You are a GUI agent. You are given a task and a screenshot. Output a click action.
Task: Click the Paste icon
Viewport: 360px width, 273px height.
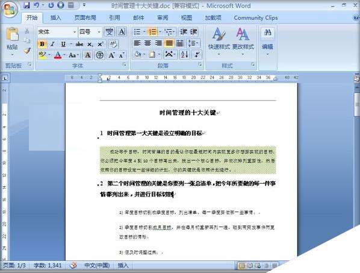pyautogui.click(x=12, y=34)
